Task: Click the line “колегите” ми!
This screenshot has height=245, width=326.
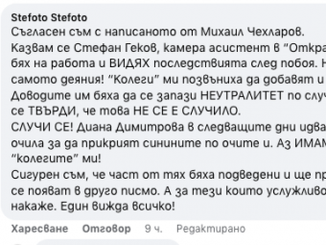Action: (56, 159)
